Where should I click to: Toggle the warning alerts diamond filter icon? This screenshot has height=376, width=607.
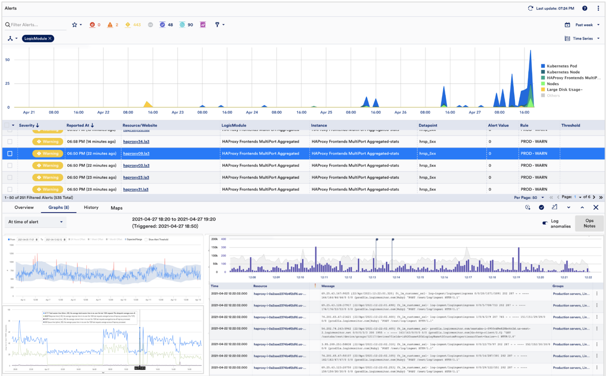pyautogui.click(x=128, y=25)
